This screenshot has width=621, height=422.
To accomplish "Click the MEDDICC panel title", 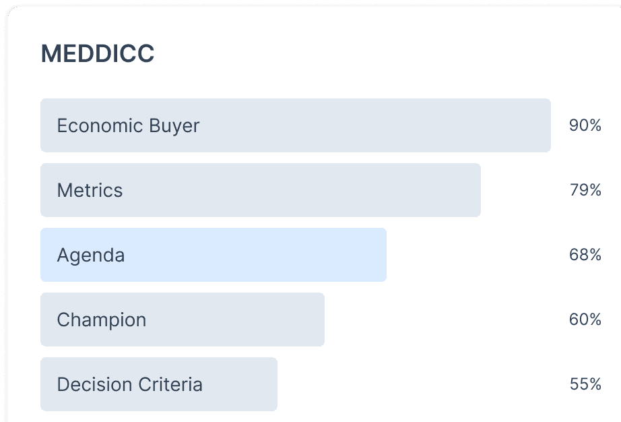I will click(98, 55).
